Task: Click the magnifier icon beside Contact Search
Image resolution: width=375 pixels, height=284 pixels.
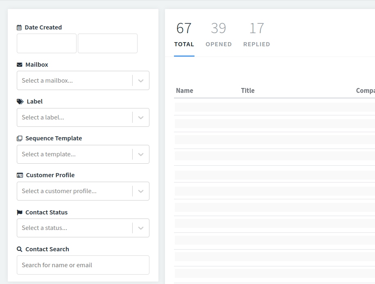Action: pos(19,249)
